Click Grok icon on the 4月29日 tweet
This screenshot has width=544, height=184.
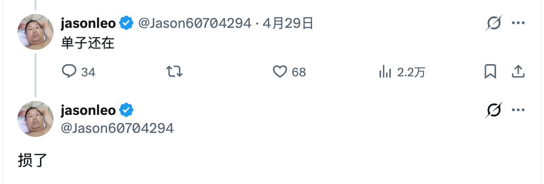click(x=493, y=23)
